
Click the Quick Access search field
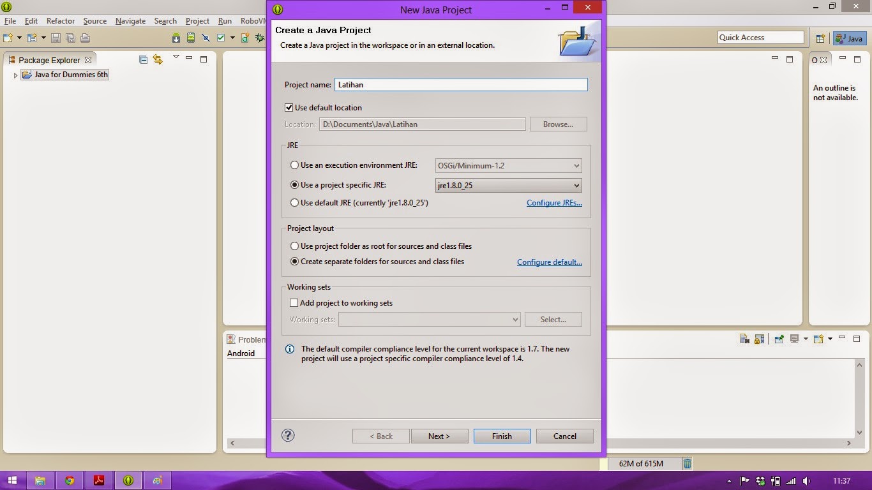coord(761,38)
